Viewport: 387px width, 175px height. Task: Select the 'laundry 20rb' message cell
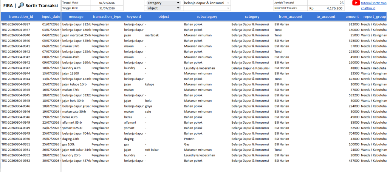pyautogui.click(x=76, y=155)
